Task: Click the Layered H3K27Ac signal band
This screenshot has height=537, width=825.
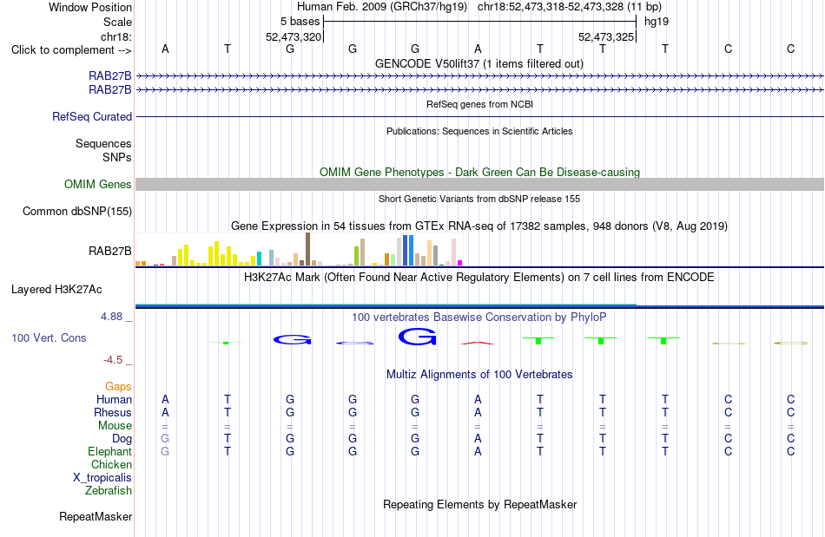Action: tap(480, 305)
